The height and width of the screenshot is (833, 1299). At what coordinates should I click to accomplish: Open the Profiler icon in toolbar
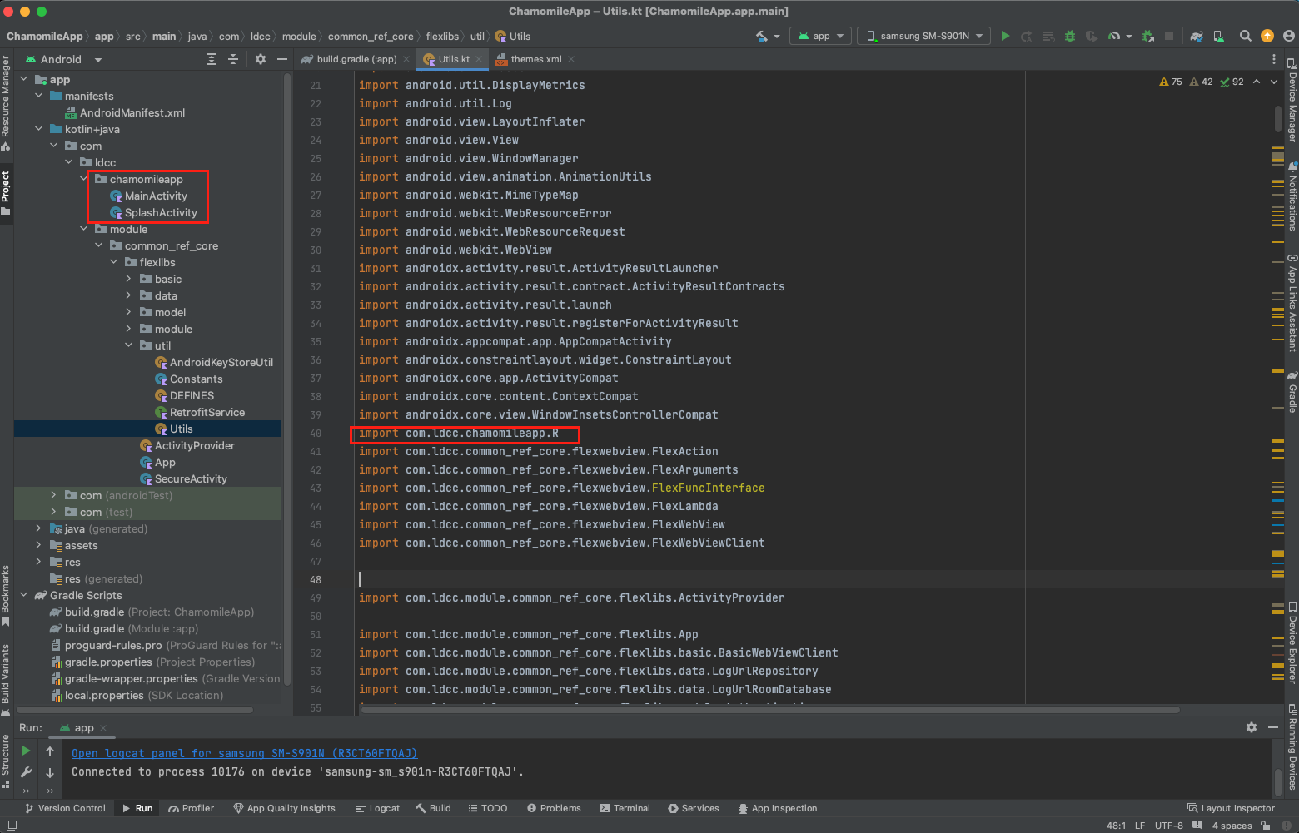click(x=1114, y=36)
